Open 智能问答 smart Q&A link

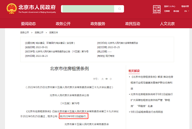point(185,6)
